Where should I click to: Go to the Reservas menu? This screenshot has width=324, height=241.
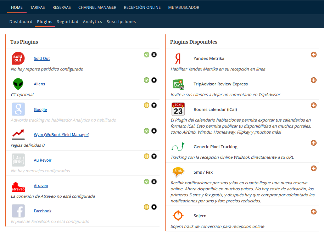click(x=62, y=7)
